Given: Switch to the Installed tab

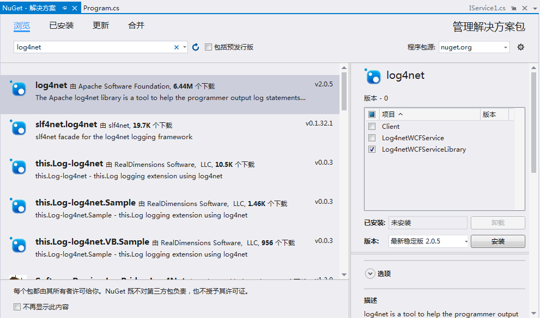Looking at the screenshot, I should coord(61,26).
